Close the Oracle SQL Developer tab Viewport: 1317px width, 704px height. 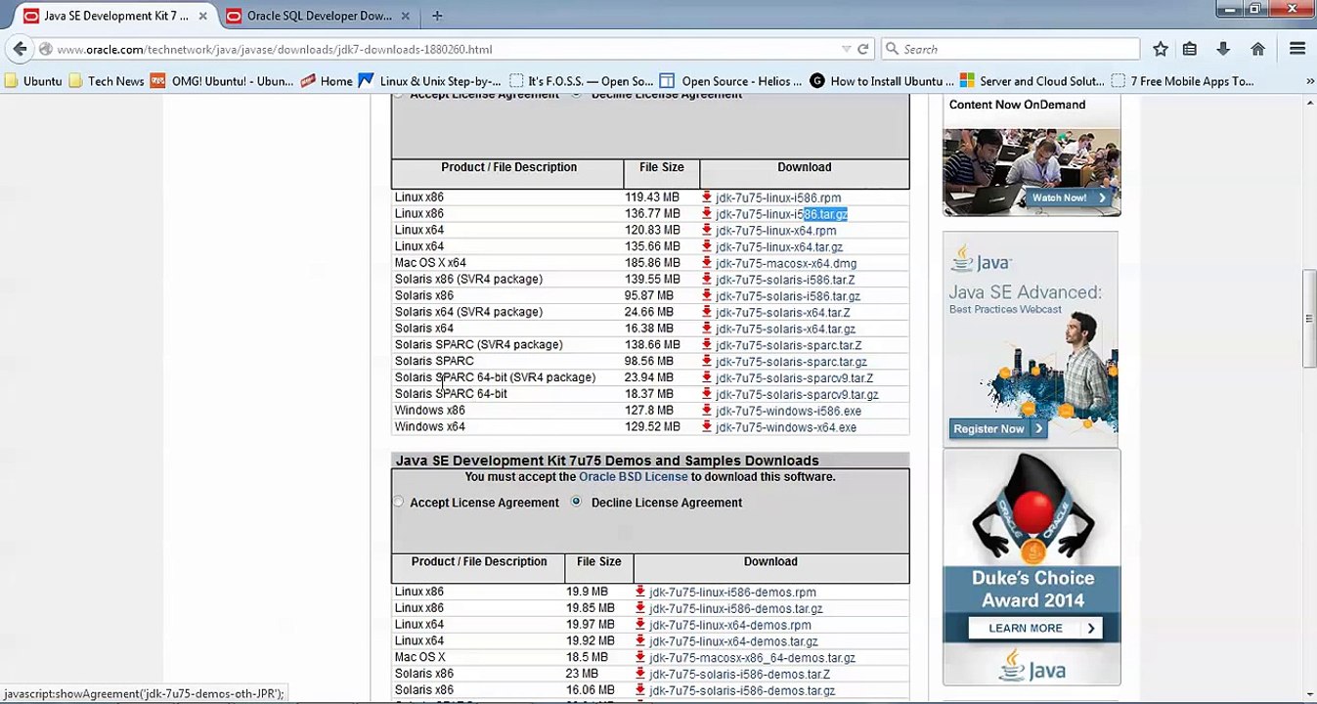point(406,16)
